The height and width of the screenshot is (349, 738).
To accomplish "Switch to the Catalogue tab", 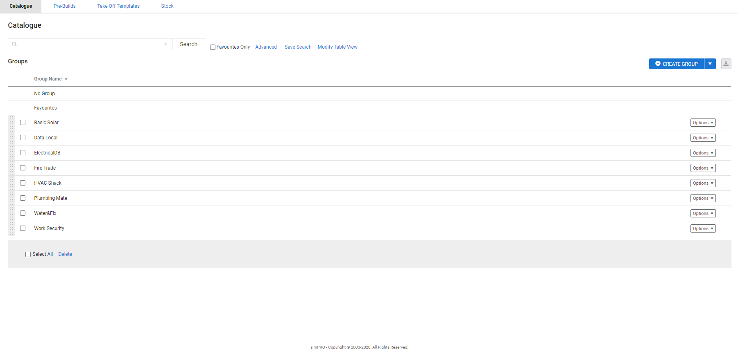I will coord(21,6).
